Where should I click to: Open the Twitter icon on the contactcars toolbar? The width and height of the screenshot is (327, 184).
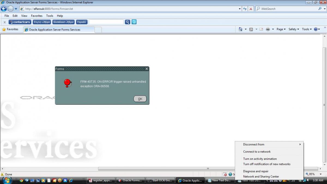[x=134, y=22]
